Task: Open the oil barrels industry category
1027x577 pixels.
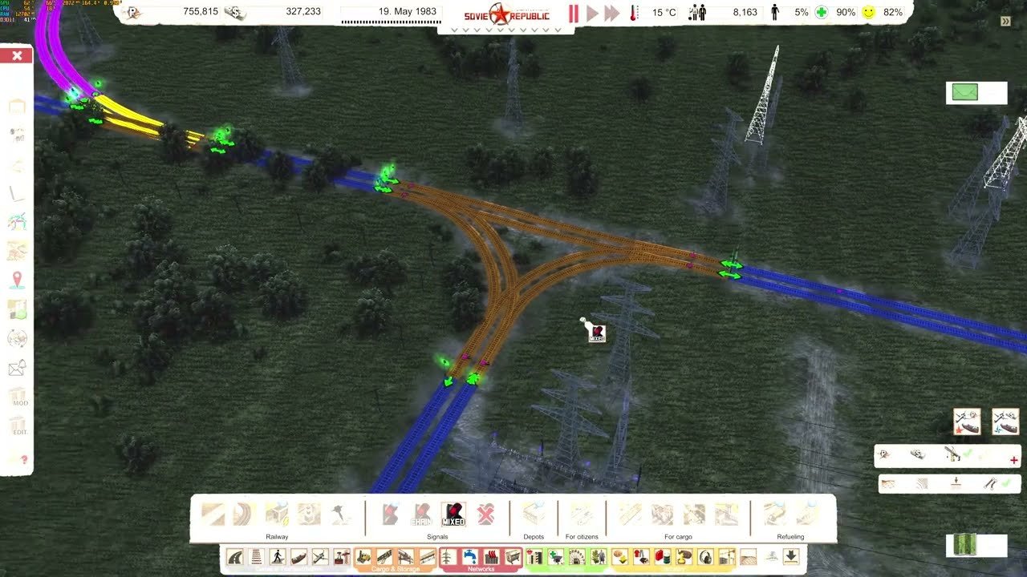Action: click(663, 557)
